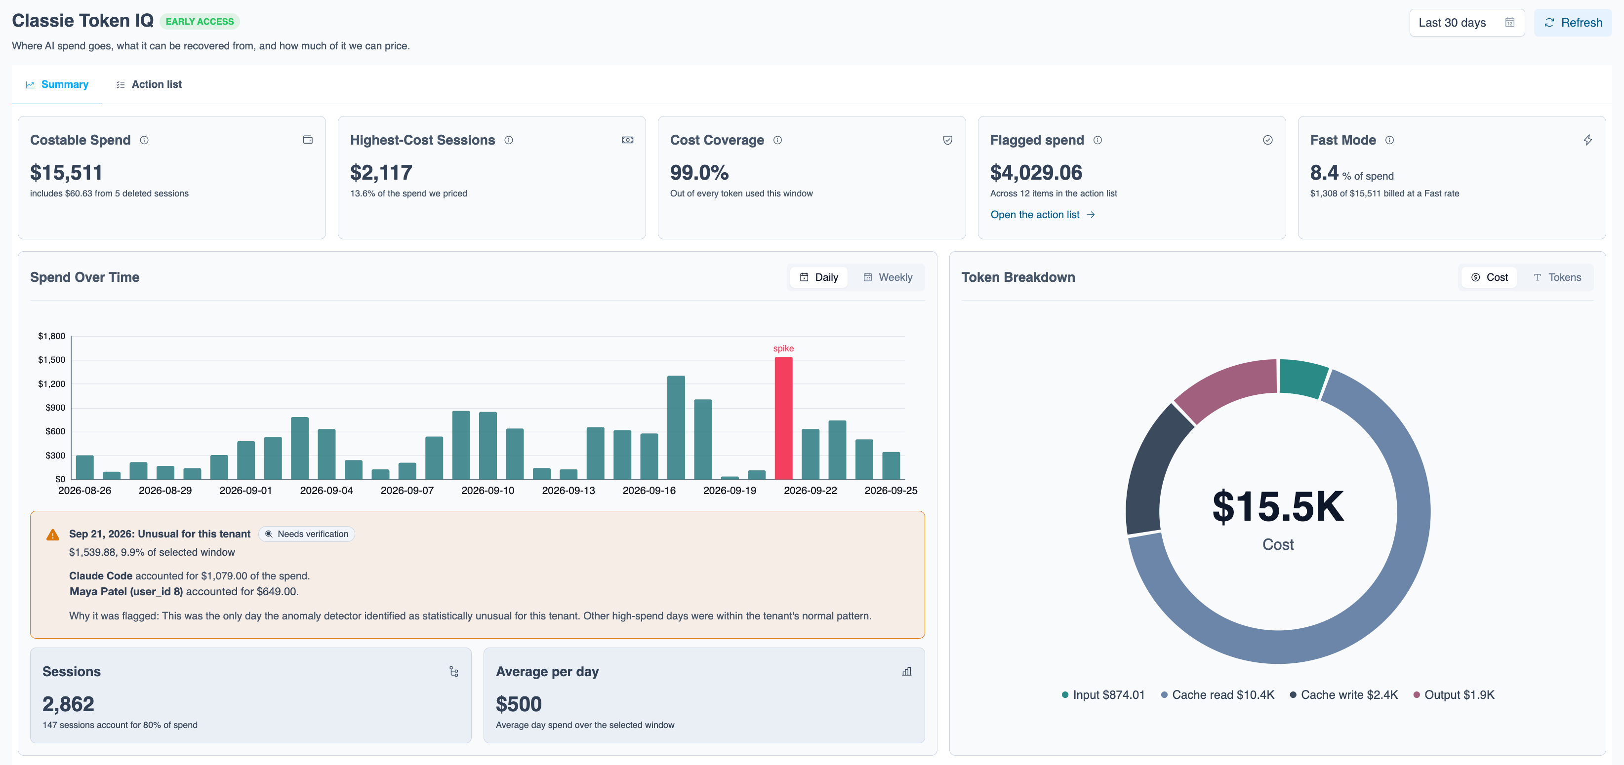Switch spend chart to Daily view

point(819,277)
